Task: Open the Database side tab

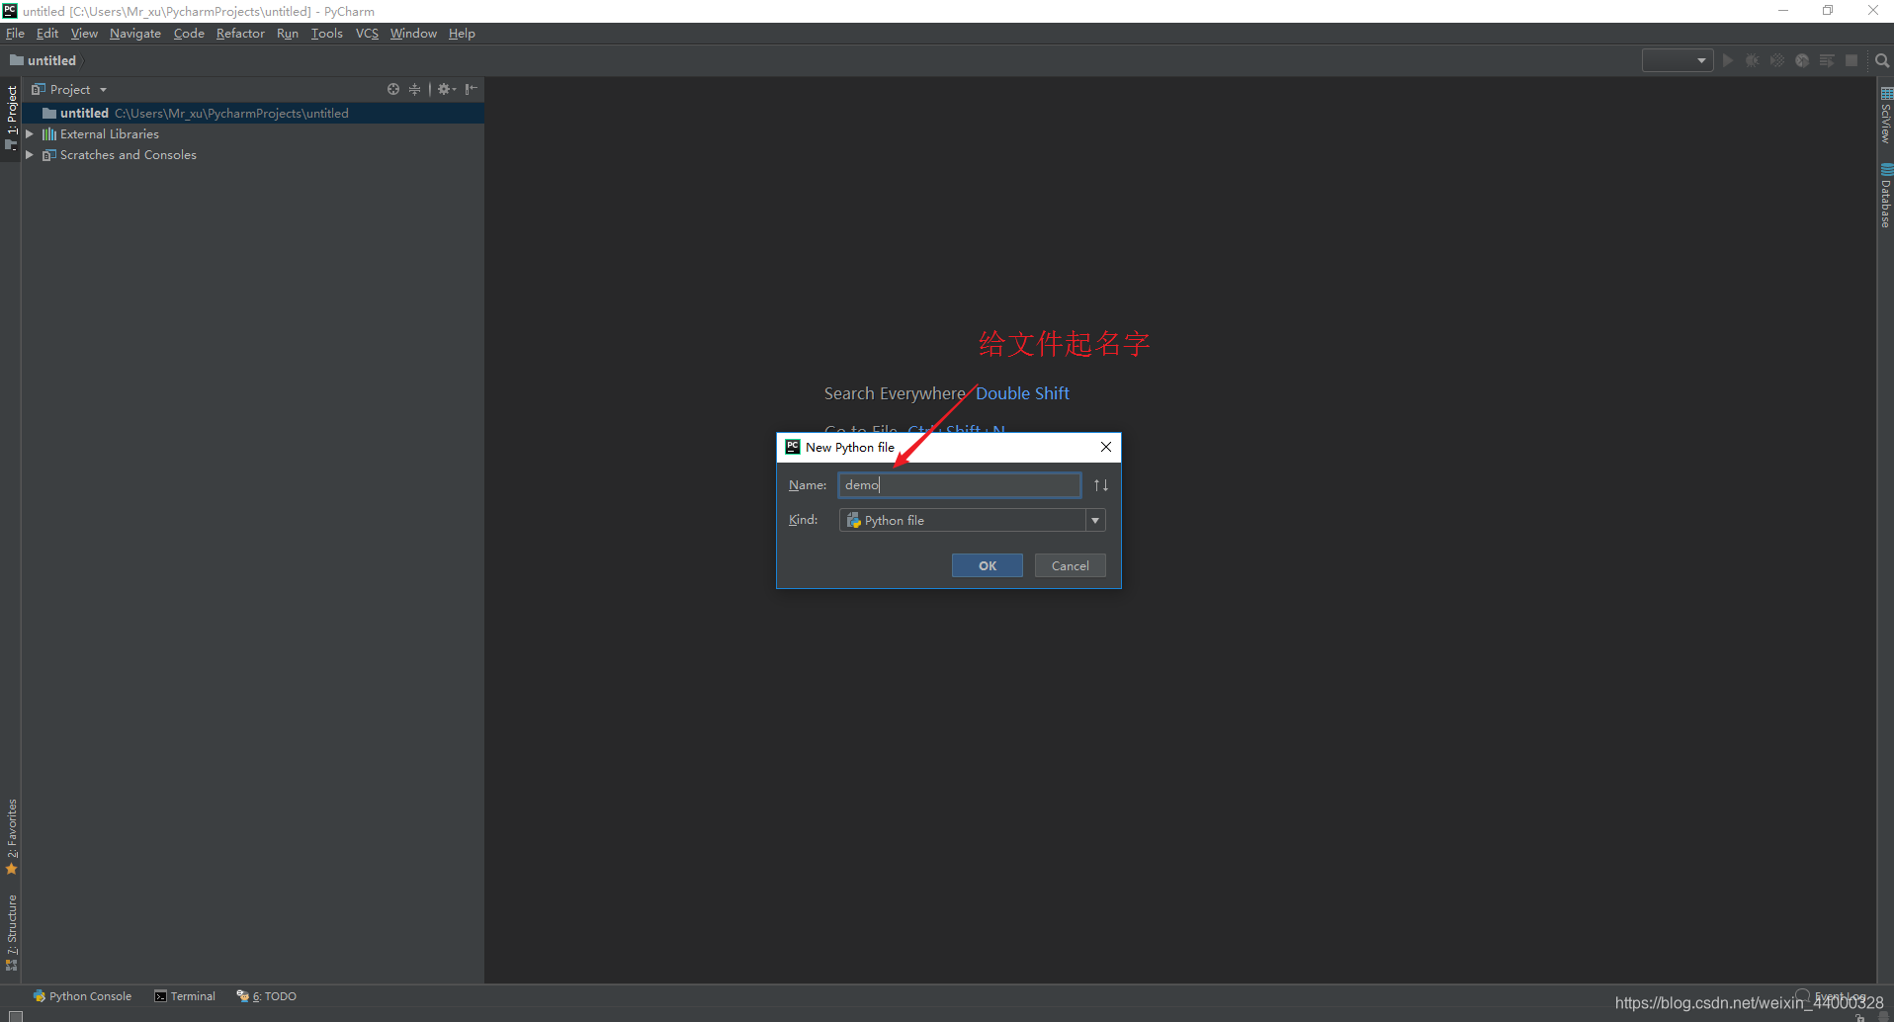Action: click(1886, 196)
